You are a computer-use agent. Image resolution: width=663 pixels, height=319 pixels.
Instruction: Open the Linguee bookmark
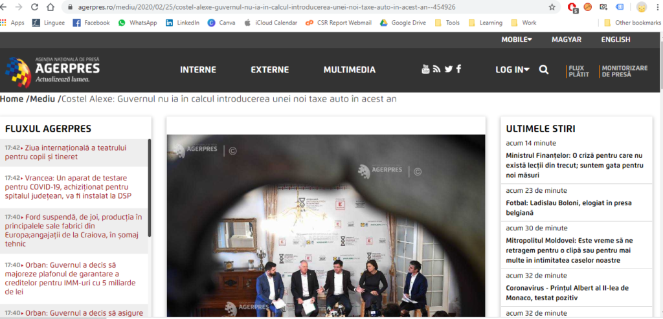[48, 23]
